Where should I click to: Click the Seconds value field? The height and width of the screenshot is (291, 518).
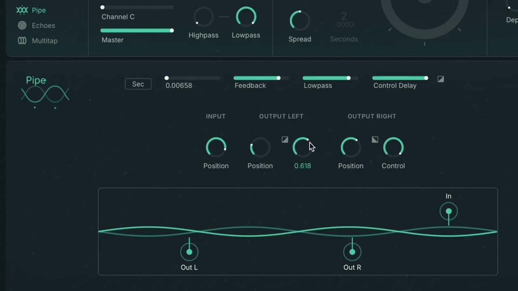[x=344, y=20]
